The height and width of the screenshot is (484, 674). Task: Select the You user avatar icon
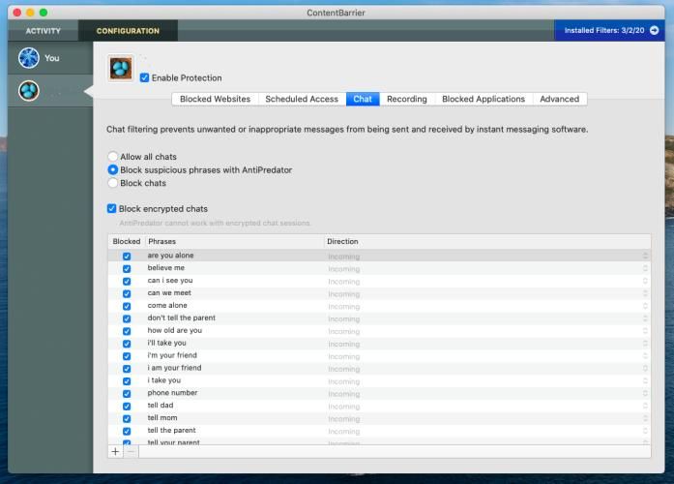[29, 58]
